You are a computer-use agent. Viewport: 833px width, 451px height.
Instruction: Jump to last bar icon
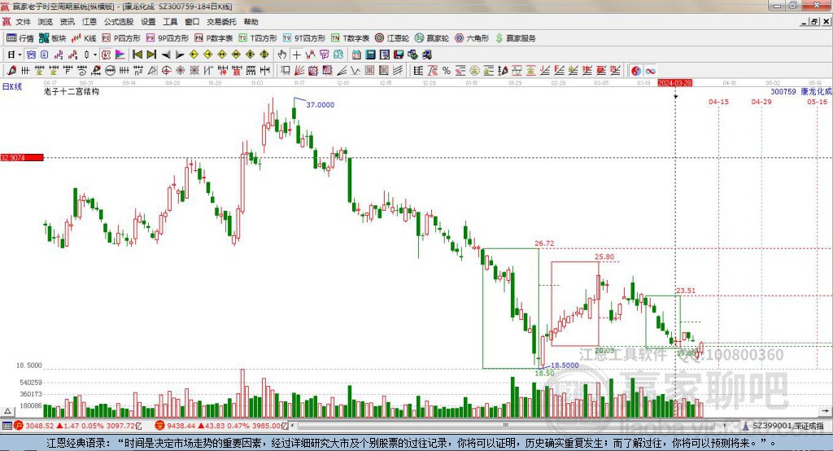(151, 55)
